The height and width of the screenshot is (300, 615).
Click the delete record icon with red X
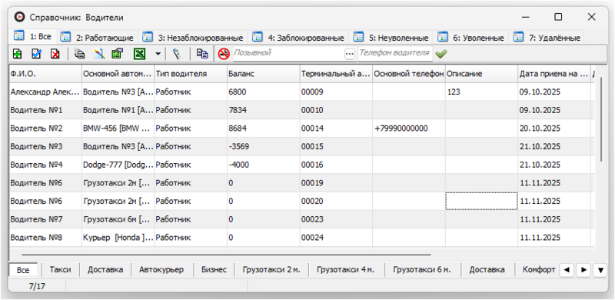tap(55, 54)
